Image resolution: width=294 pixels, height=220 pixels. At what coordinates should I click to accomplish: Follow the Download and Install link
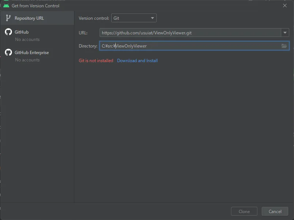pyautogui.click(x=137, y=61)
